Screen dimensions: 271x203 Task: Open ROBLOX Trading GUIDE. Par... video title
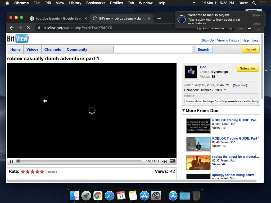[235, 120]
